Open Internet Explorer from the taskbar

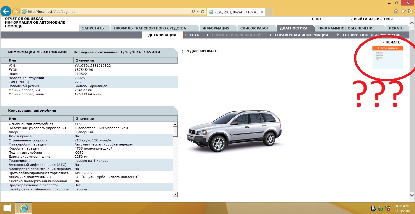tap(24, 208)
